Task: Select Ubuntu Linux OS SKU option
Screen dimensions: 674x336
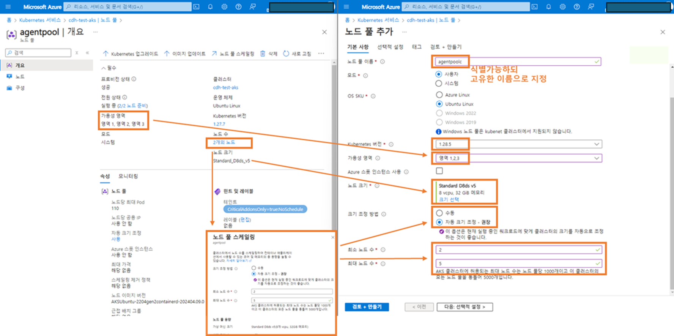Action: click(x=439, y=104)
